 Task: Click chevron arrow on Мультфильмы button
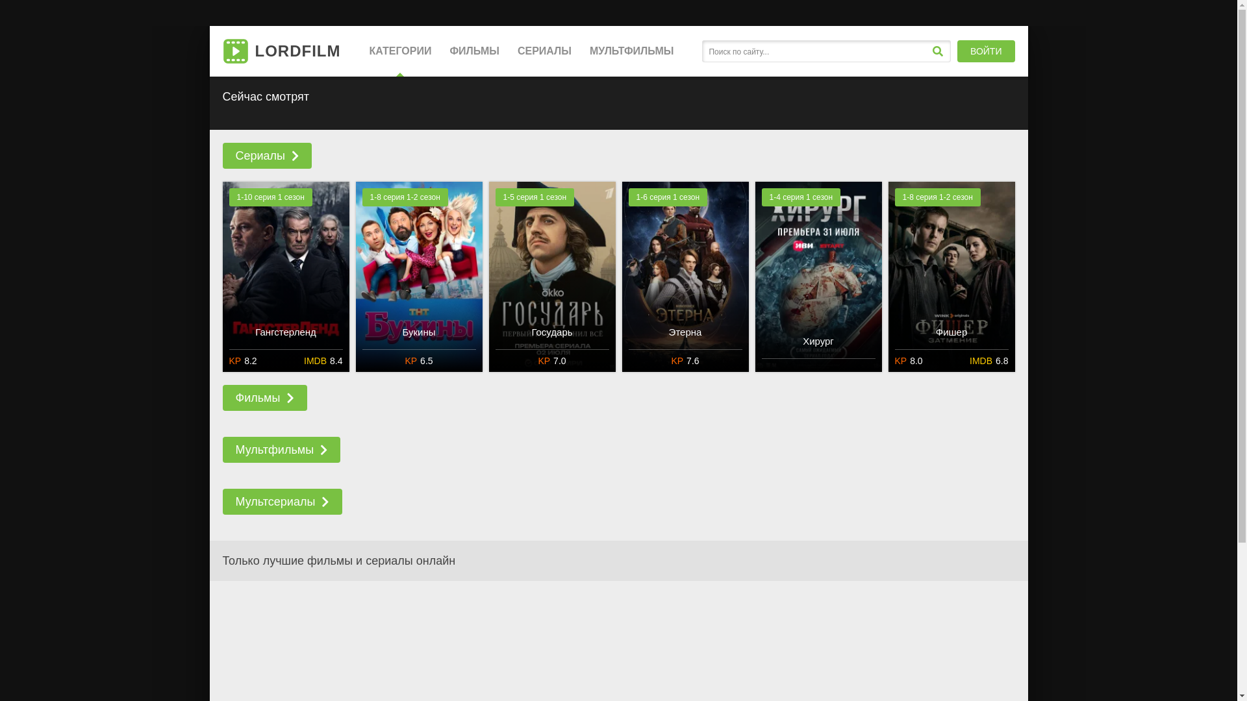point(323,450)
